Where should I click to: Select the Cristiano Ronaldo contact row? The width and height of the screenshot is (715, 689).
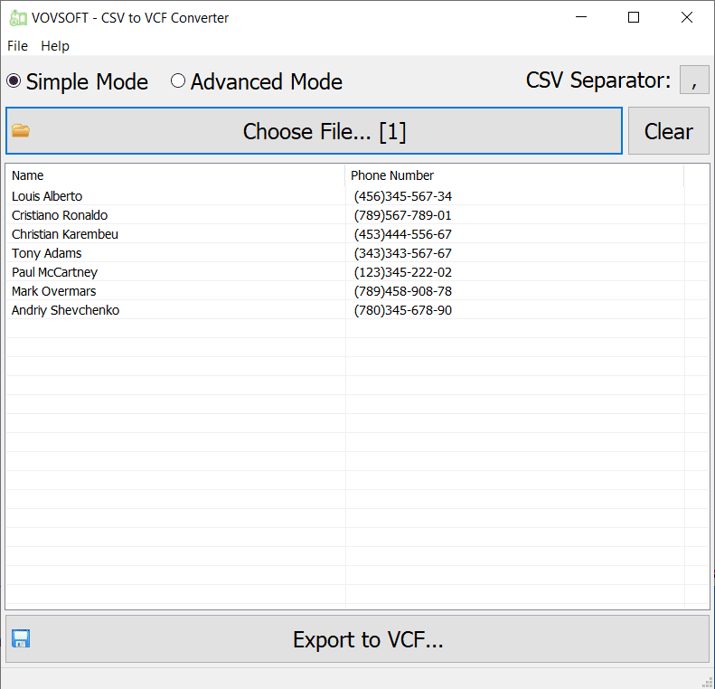(x=60, y=215)
